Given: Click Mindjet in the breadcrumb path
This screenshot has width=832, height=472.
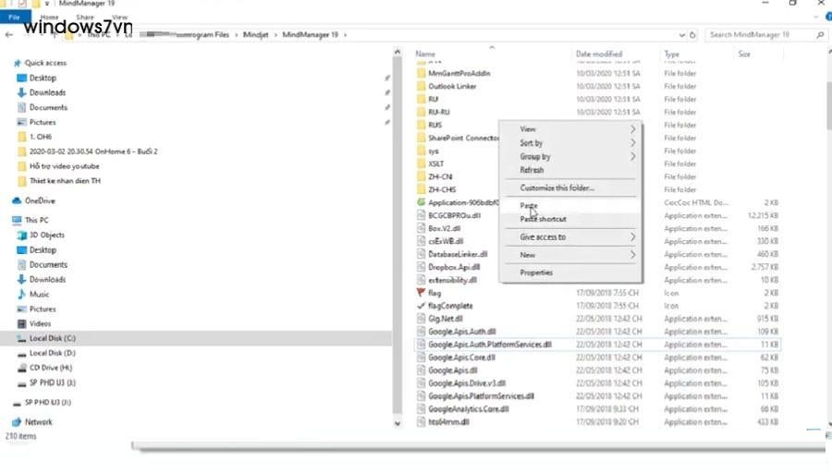Looking at the screenshot, I should tap(256, 35).
